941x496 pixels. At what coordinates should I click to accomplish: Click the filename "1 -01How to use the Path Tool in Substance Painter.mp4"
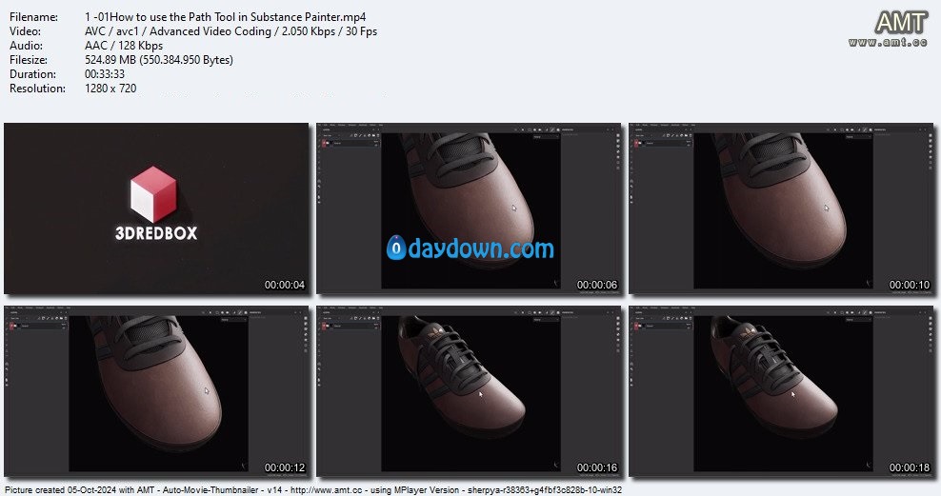click(225, 17)
